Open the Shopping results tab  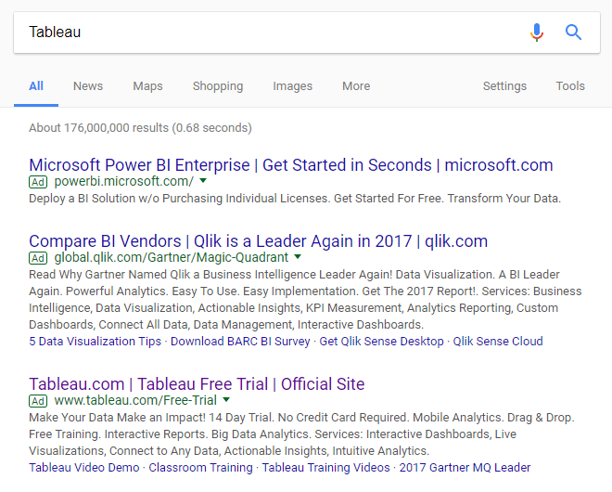pyautogui.click(x=218, y=86)
